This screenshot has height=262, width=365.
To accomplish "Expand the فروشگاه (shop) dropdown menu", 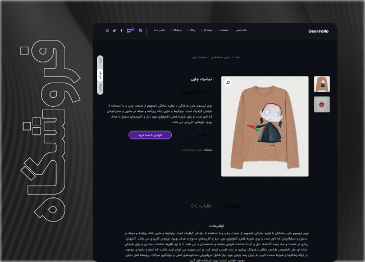I will click(x=176, y=30).
